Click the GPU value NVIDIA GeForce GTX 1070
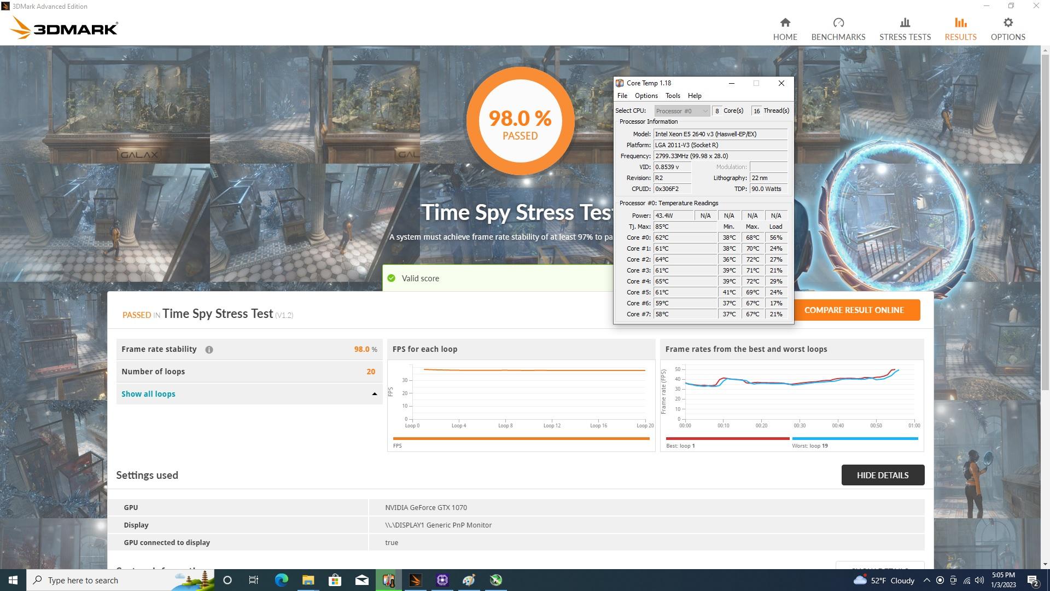This screenshot has width=1050, height=591. 425,508
